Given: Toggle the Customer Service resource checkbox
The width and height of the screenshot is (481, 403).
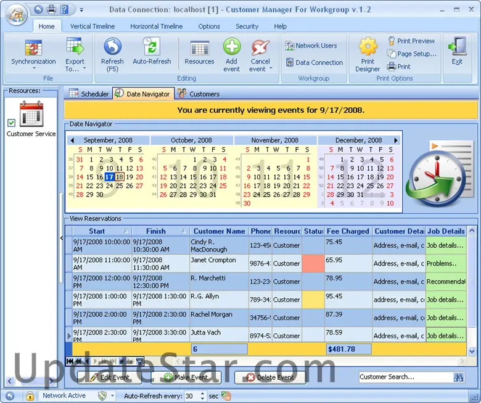Looking at the screenshot, I should click(x=12, y=123).
